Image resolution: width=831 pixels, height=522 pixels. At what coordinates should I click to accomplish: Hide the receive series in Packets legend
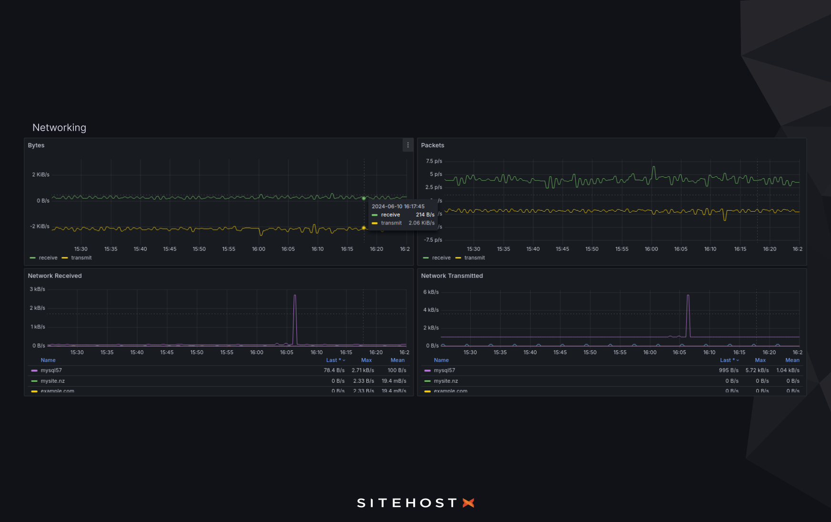(x=441, y=257)
